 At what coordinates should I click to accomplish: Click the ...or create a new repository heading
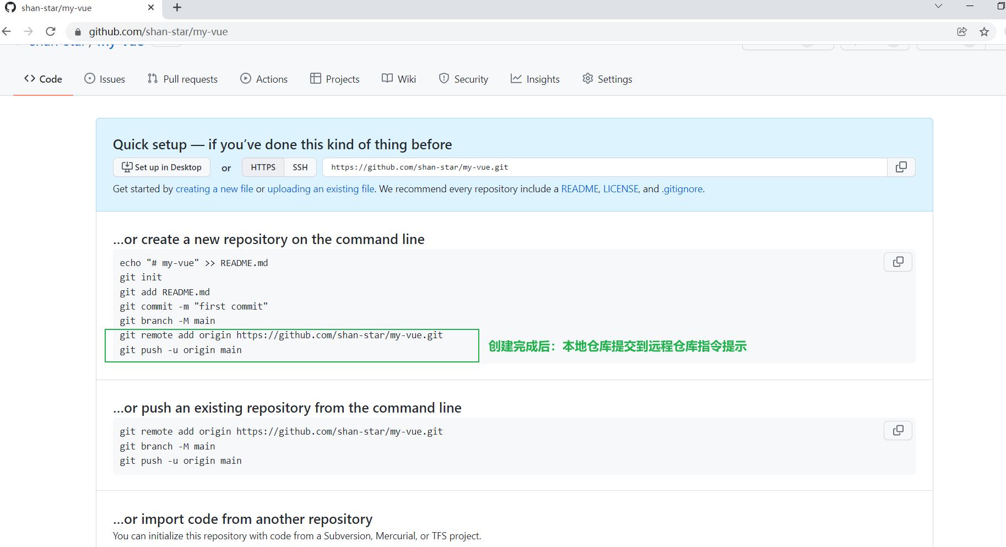click(x=269, y=239)
